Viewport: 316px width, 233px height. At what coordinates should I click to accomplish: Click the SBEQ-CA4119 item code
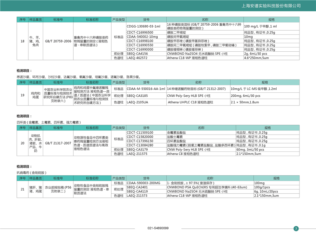pos(137,192)
